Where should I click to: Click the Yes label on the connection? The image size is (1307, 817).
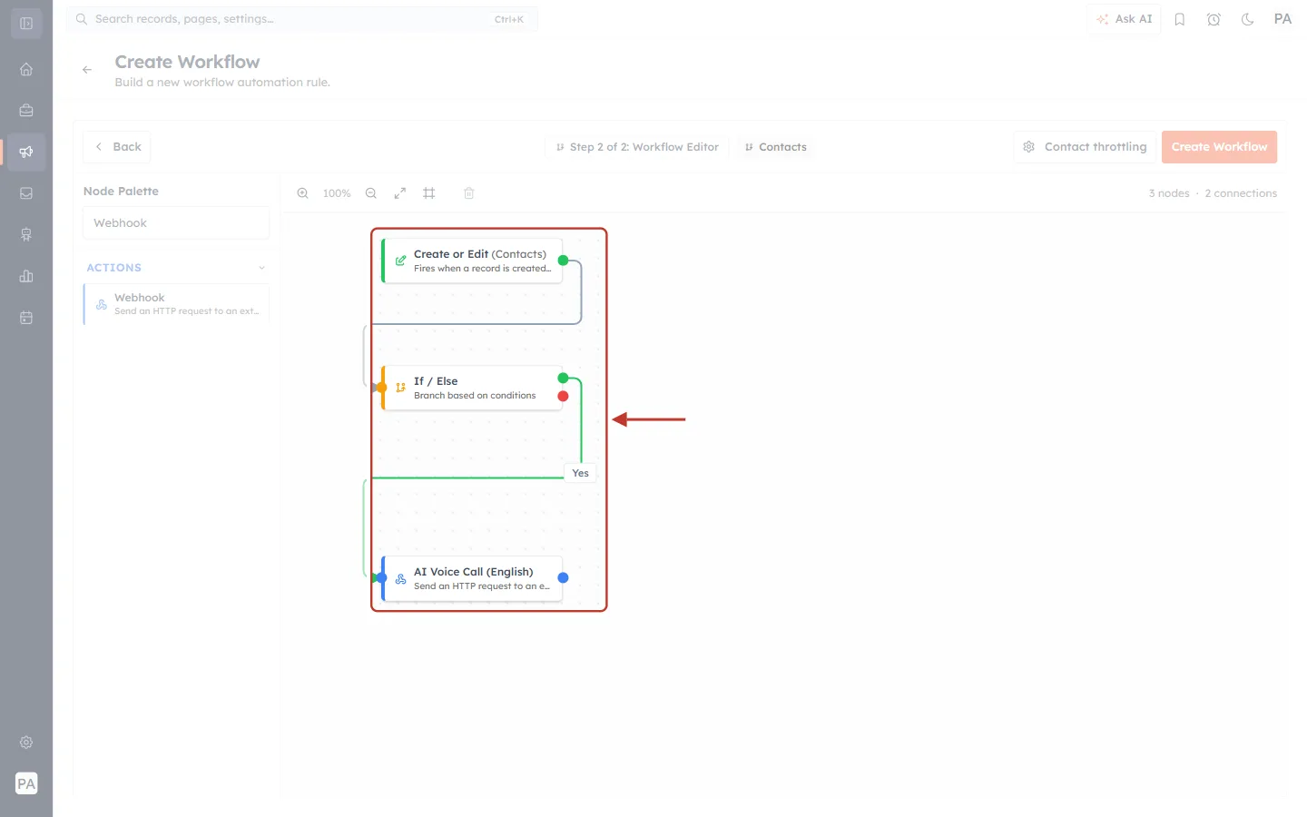(581, 473)
